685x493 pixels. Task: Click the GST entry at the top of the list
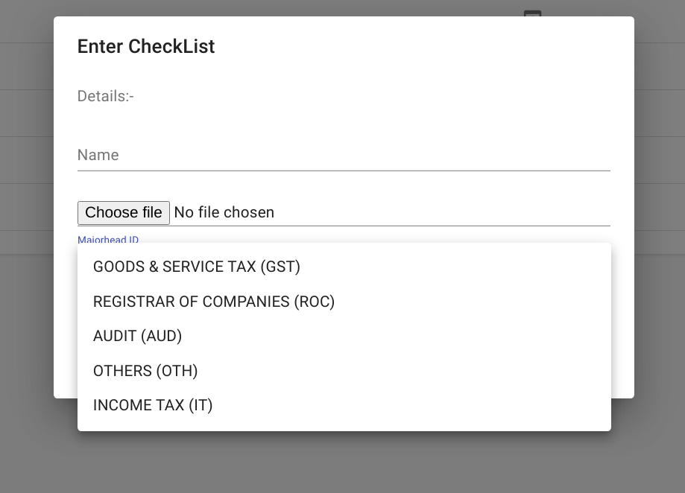tap(196, 267)
